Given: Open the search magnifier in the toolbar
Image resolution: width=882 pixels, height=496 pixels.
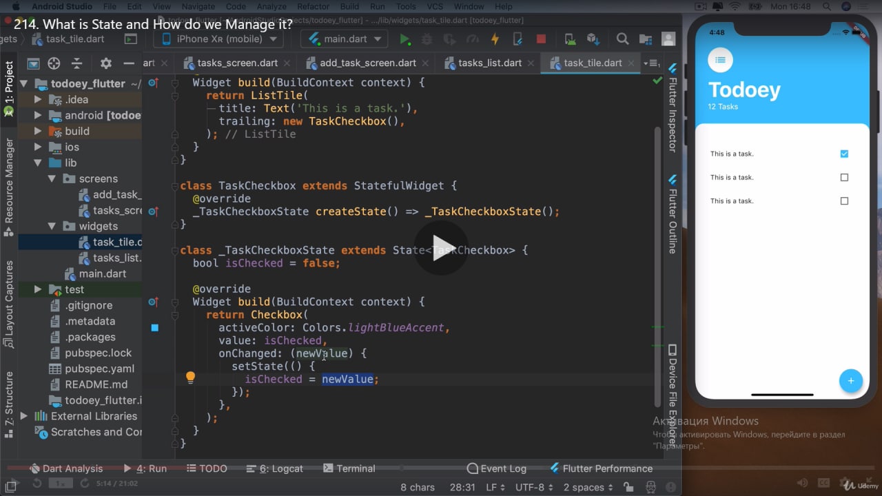Looking at the screenshot, I should click(x=622, y=39).
